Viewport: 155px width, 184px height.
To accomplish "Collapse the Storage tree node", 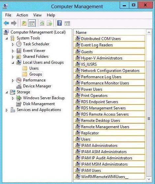I will (7, 92).
